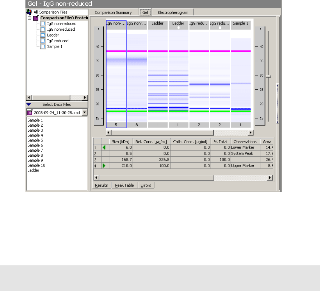Screen dimensions: 320x291
Task: Click the ComparisonFile0 Protein file icon
Action: point(36,18)
